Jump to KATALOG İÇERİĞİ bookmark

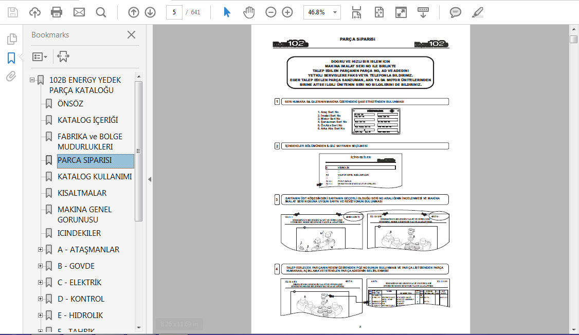(x=87, y=120)
